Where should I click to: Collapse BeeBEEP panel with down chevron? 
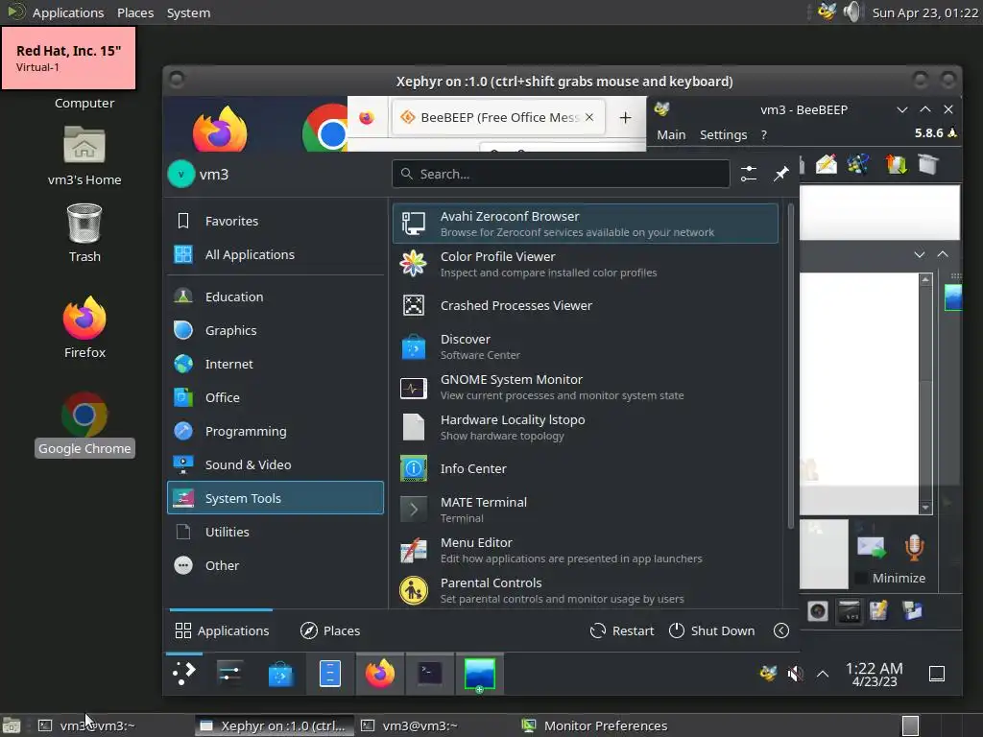tap(919, 254)
